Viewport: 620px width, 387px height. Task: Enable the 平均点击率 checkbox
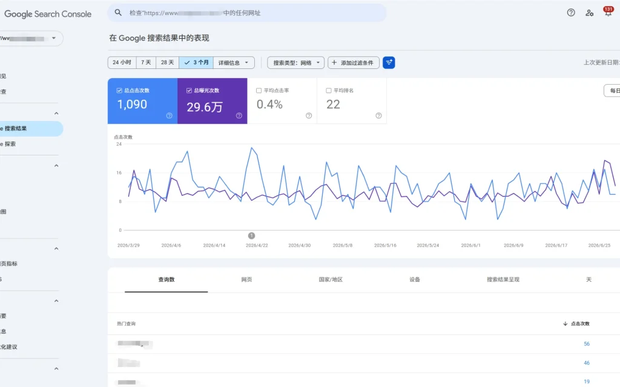pos(259,91)
